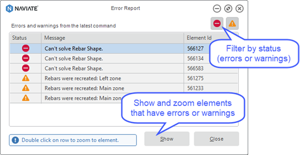
Task: Select error icon for element 566127
Action: point(26,48)
